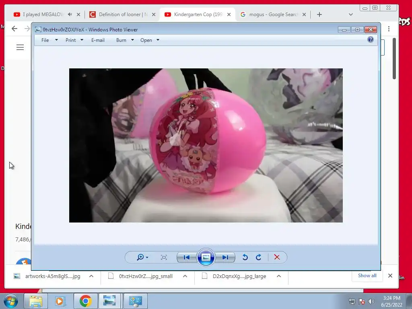Click the Chrome page vertical scrollbar
Viewport: 412px width, 309px height.
(x=394, y=58)
